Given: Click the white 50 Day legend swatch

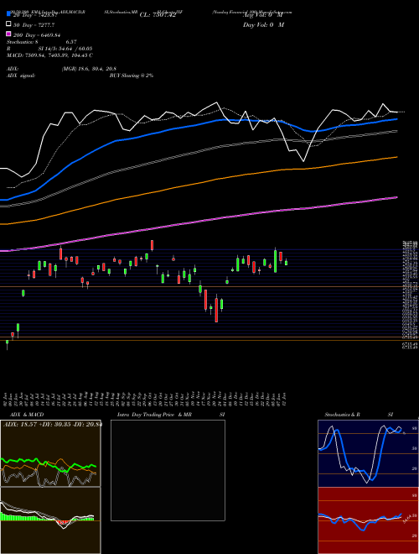Looking at the screenshot, I should click(x=8, y=24).
